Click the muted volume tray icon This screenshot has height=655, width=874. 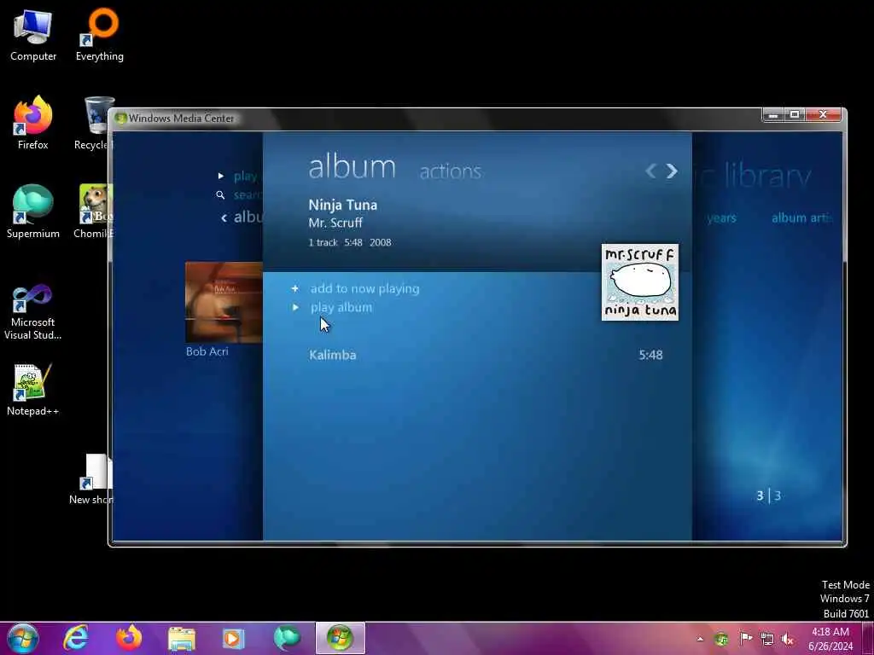(788, 639)
